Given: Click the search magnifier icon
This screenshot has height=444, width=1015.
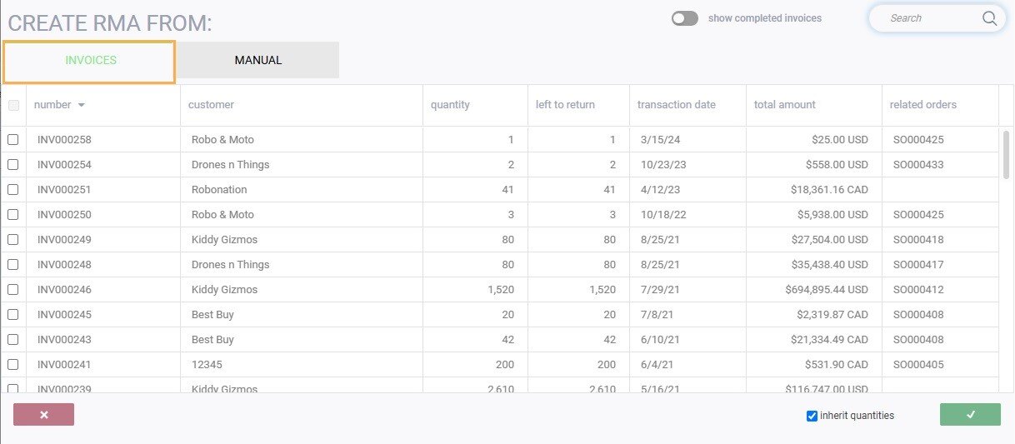Looking at the screenshot, I should 989,18.
